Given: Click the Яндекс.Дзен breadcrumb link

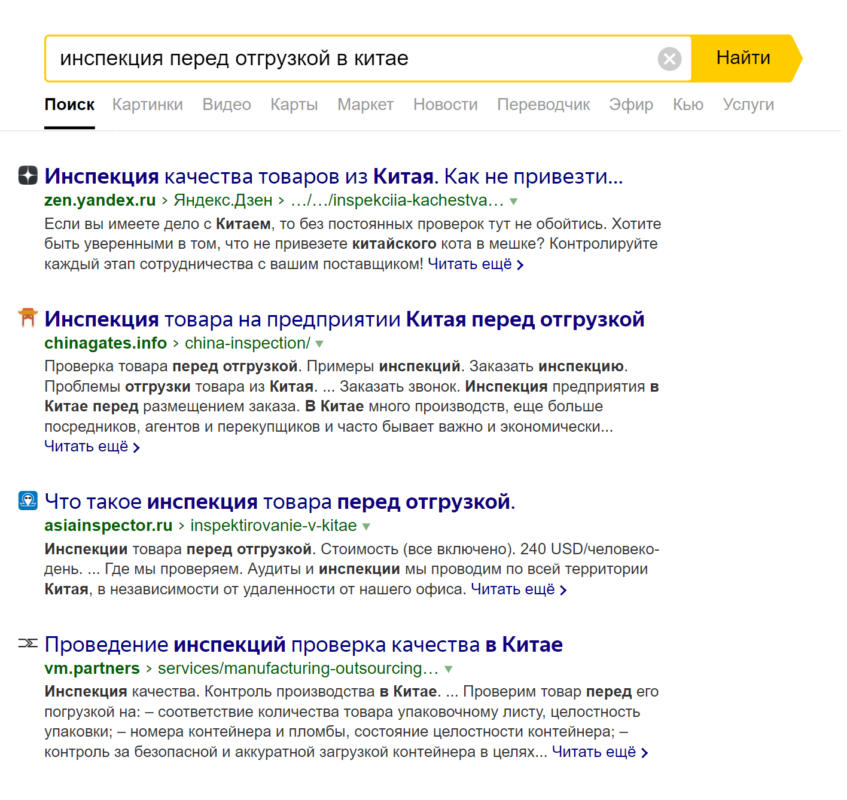Looking at the screenshot, I should [x=223, y=200].
